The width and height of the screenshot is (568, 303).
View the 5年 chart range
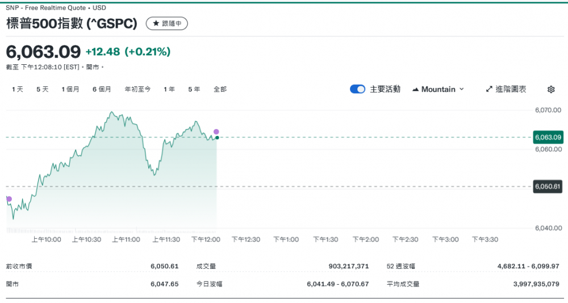tap(194, 89)
